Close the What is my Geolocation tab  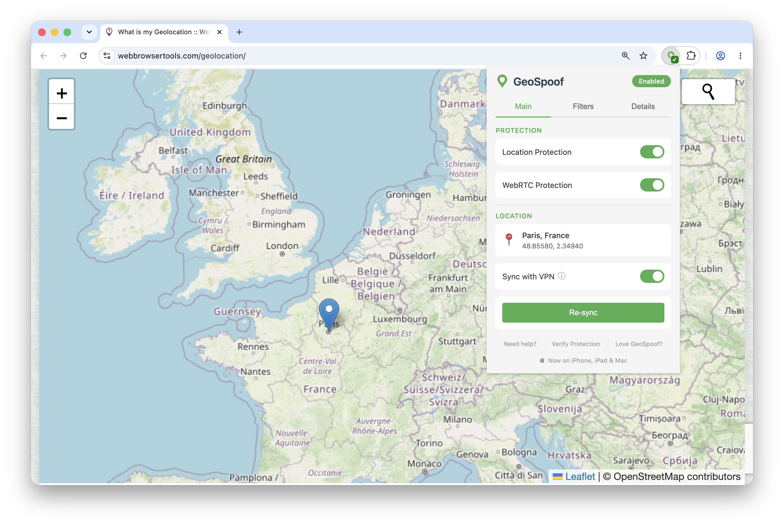pyautogui.click(x=219, y=32)
